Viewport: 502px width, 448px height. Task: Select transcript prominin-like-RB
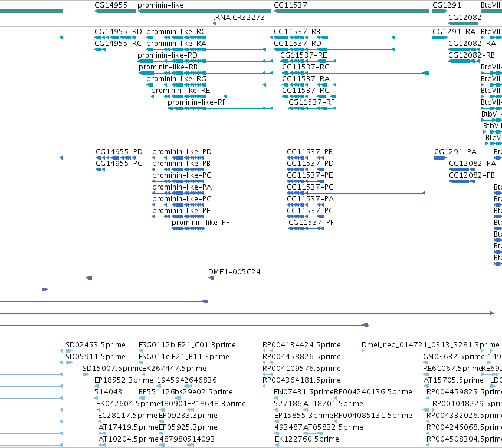click(x=206, y=73)
